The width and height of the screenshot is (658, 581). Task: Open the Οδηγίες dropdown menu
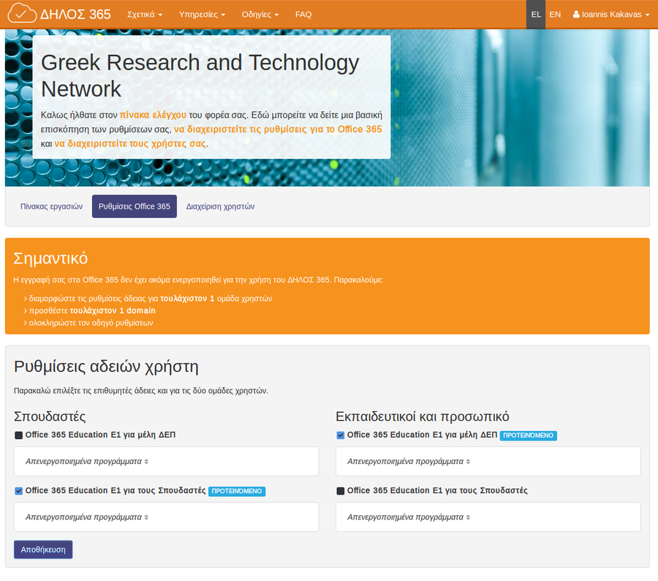coord(260,15)
